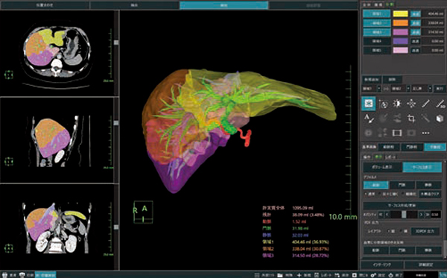Click the opacity slider thumb
The height and width of the screenshot is (278, 447).
pyautogui.click(x=404, y=215)
